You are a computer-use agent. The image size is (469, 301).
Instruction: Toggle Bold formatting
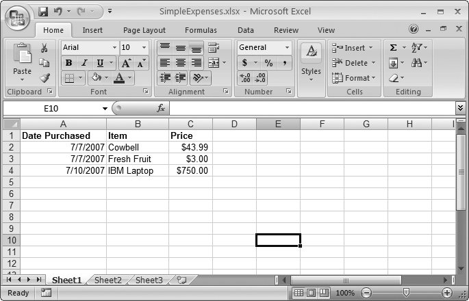68,63
